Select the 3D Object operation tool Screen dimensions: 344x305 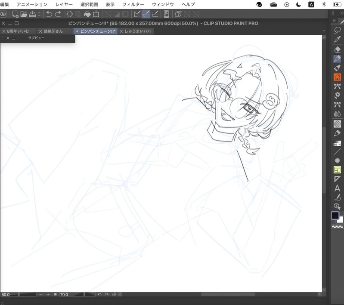click(x=337, y=206)
